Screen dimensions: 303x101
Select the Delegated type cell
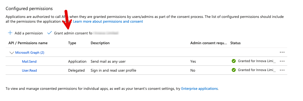[76, 71]
